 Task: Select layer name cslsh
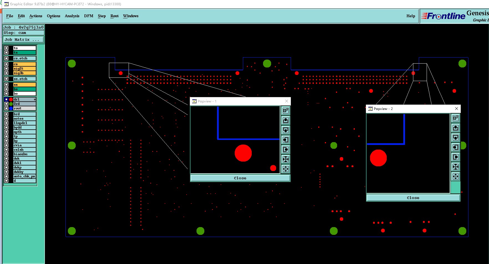(x=25, y=150)
